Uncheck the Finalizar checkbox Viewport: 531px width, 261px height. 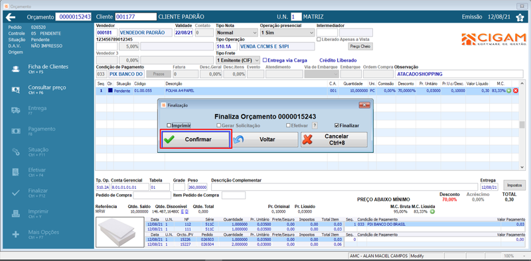337,125
